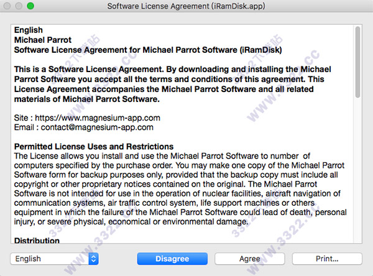This screenshot has width=373, height=276.
Task: Close the Software License Agreement window
Action: (7, 6)
